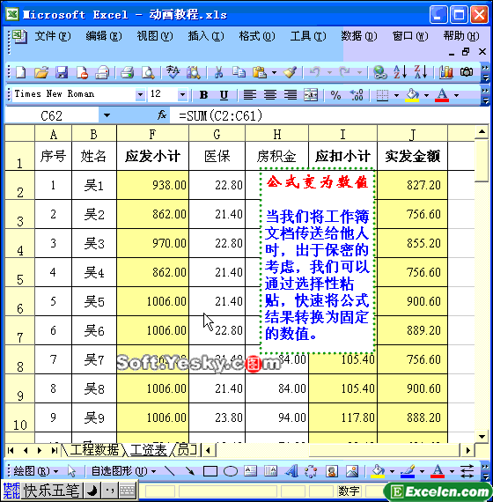Open the 自选图形 AutoShapes dropdown
Viewport: 493px width, 502px height.
tap(123, 471)
